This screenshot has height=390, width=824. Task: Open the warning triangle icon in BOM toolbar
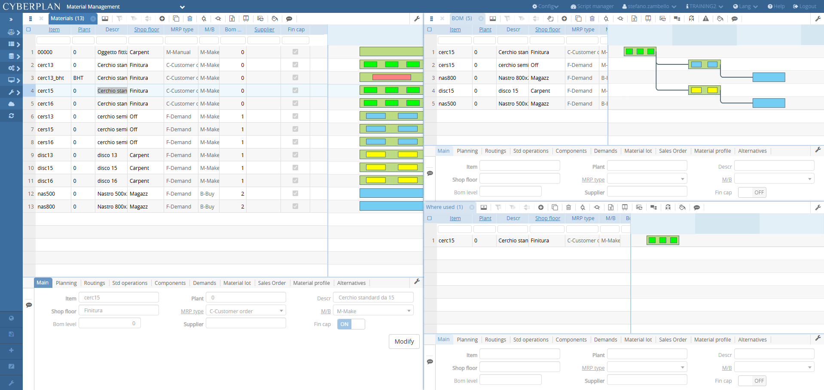706,19
